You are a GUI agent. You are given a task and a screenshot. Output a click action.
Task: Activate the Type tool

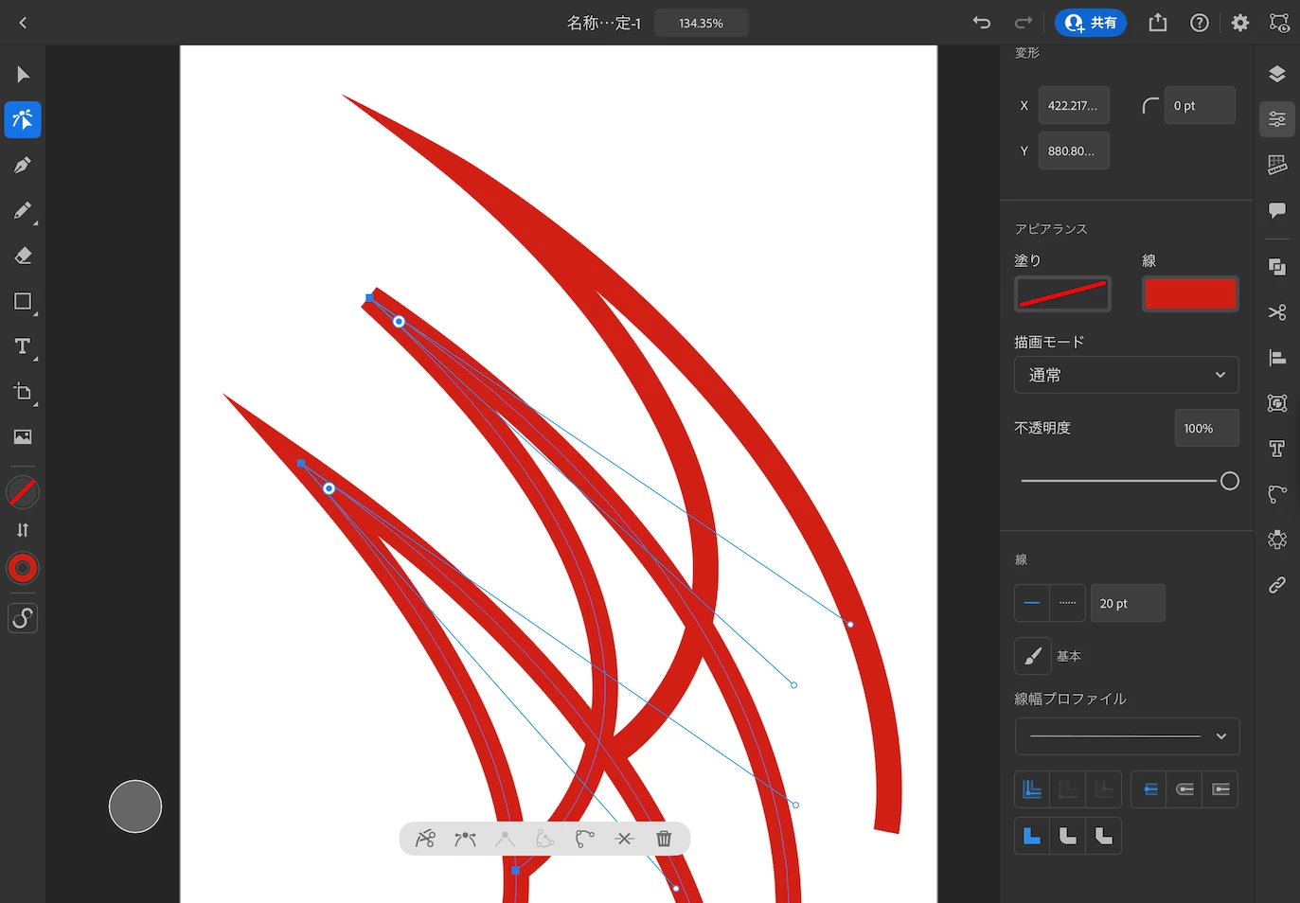[23, 346]
